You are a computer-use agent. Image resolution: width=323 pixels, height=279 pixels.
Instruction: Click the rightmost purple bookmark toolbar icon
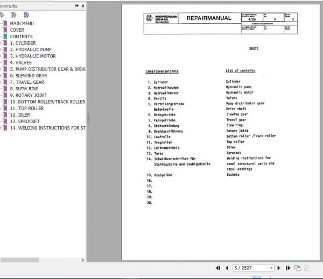[x=26, y=15]
